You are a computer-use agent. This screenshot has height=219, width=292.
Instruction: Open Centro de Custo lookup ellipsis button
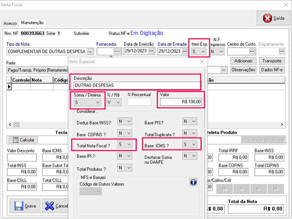[x=252, y=52]
